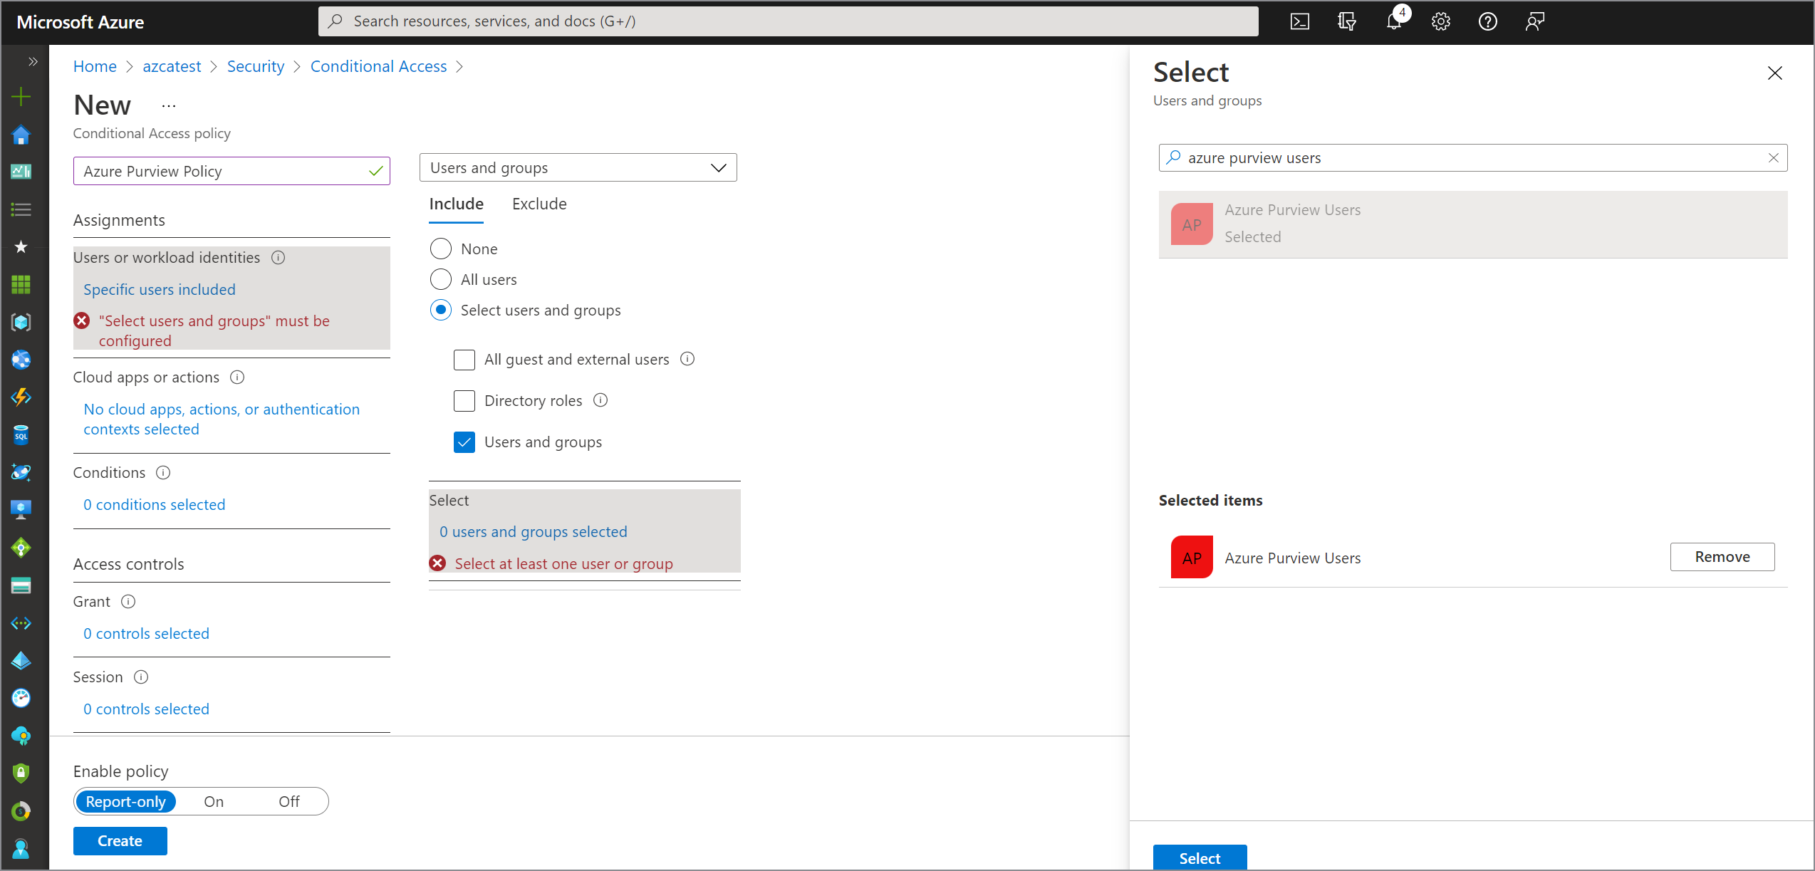Open the App Services globe icon

21,360
